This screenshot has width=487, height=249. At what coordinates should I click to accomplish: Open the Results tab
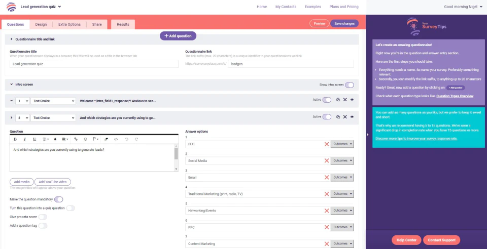click(x=123, y=24)
